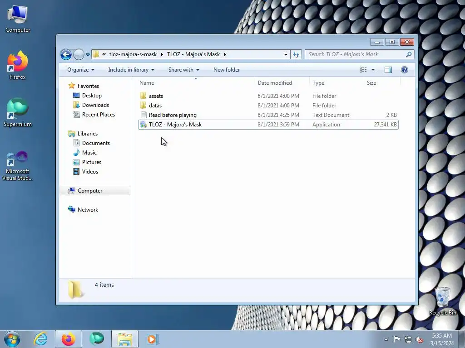Open the Include in library menu

131,70
